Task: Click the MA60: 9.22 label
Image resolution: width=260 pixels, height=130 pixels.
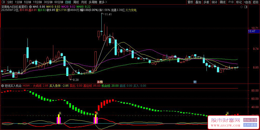Action: coord(83,7)
